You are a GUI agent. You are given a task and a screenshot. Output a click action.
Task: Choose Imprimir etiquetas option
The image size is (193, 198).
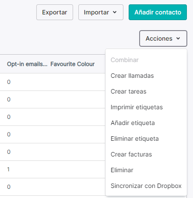pyautogui.click(x=137, y=107)
